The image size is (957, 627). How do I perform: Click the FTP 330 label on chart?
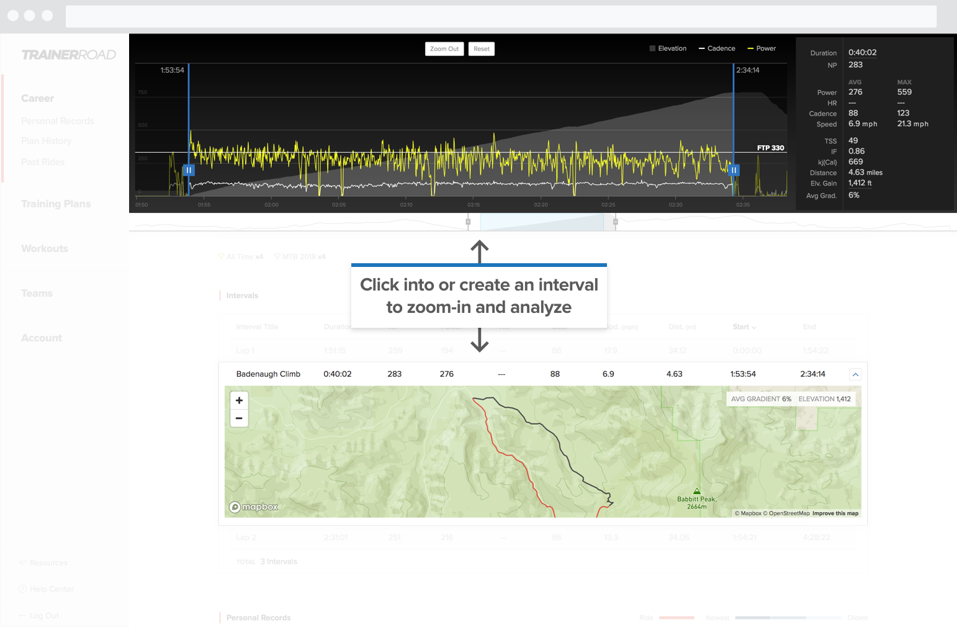pyautogui.click(x=770, y=148)
